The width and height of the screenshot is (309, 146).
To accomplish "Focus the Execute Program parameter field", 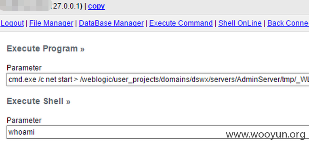I will (x=158, y=79).
